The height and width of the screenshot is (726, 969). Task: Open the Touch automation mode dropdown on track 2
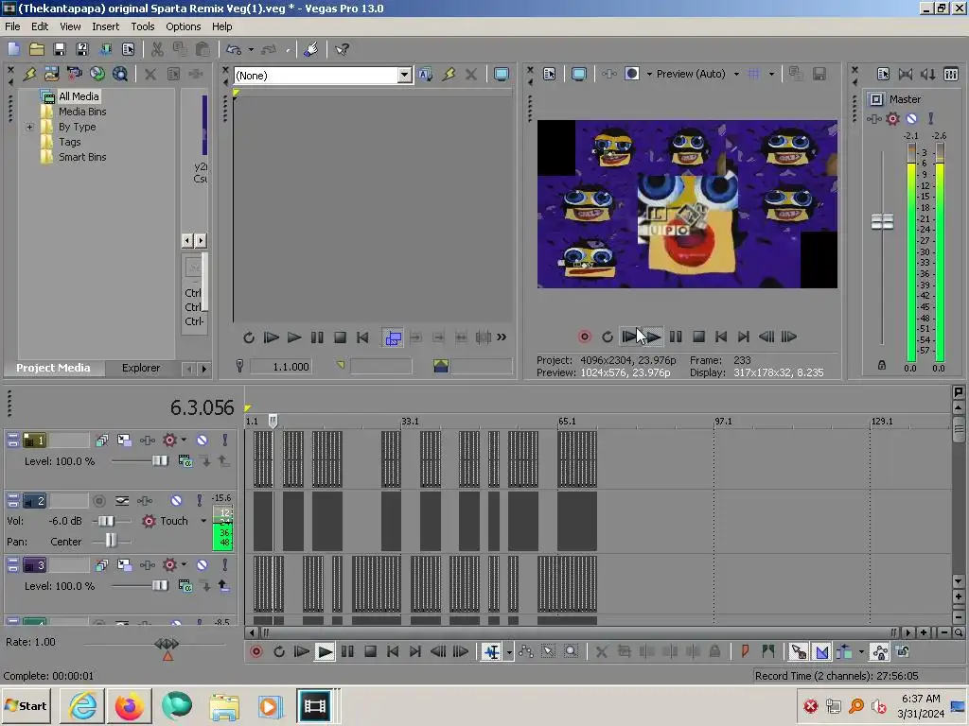tap(203, 521)
